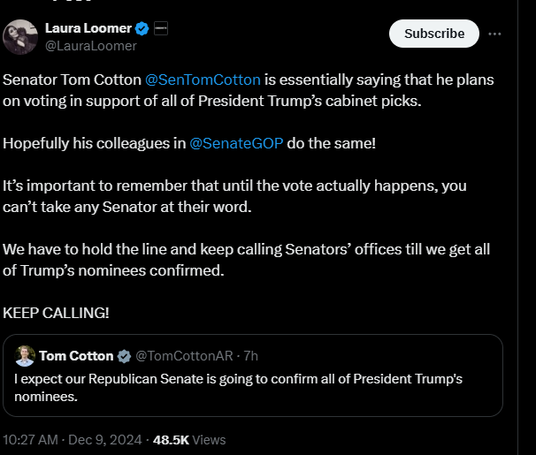This screenshot has height=455, width=536.
Task: Click the @LauraLoomer handle
Action: pos(91,45)
